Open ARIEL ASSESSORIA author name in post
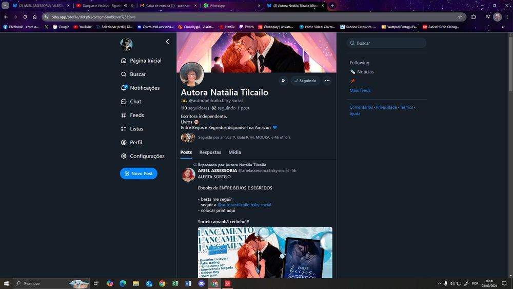Viewport: 513px width, 289px height. [x=217, y=170]
